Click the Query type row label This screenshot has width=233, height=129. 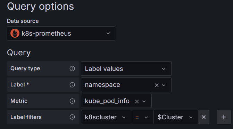[25, 68]
